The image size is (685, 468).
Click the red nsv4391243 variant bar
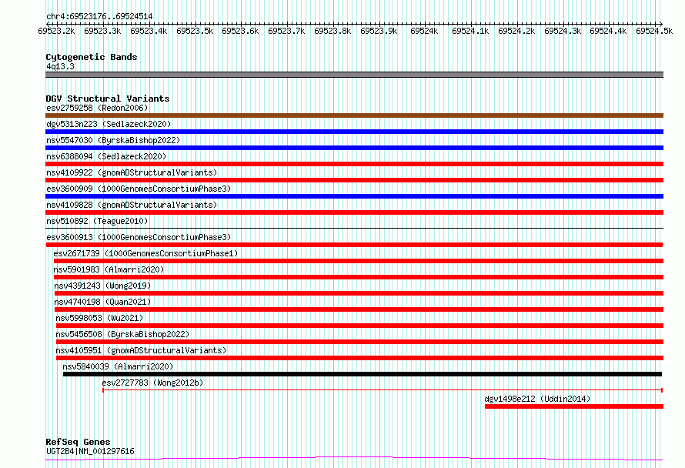[359, 293]
